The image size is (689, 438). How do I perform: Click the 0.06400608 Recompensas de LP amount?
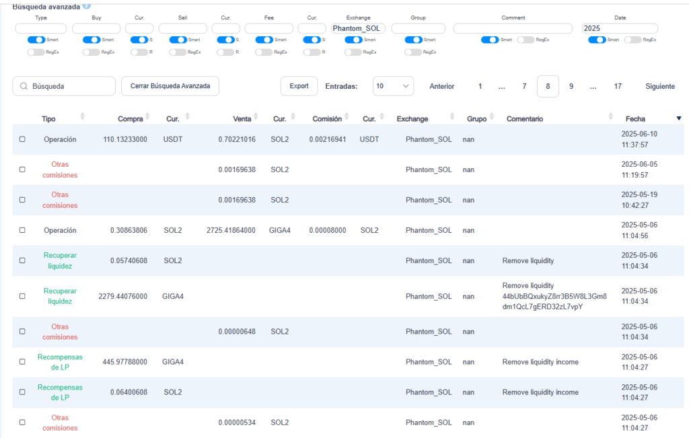click(x=129, y=392)
